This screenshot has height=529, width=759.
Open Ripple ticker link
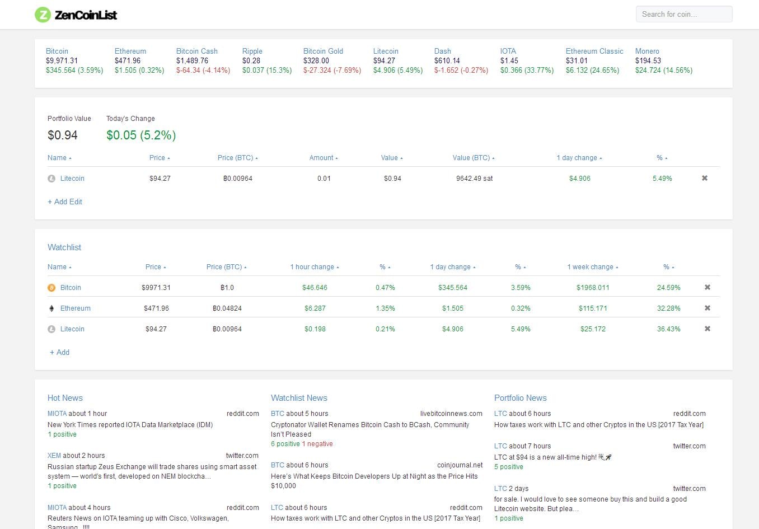tap(252, 51)
